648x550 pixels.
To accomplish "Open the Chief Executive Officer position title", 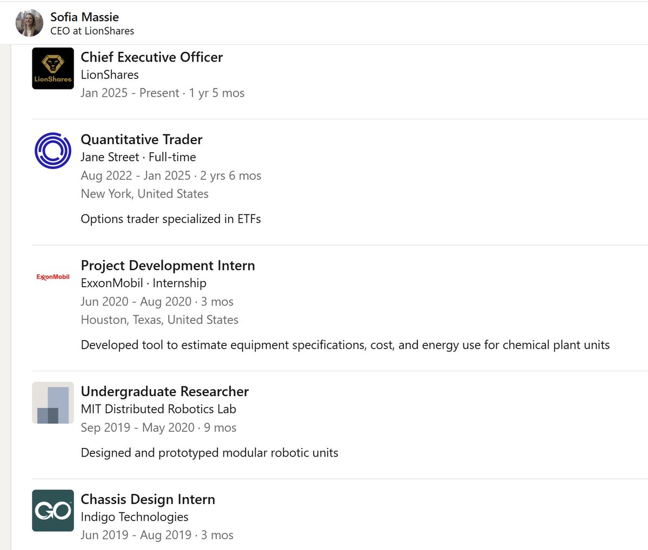I will click(x=152, y=57).
